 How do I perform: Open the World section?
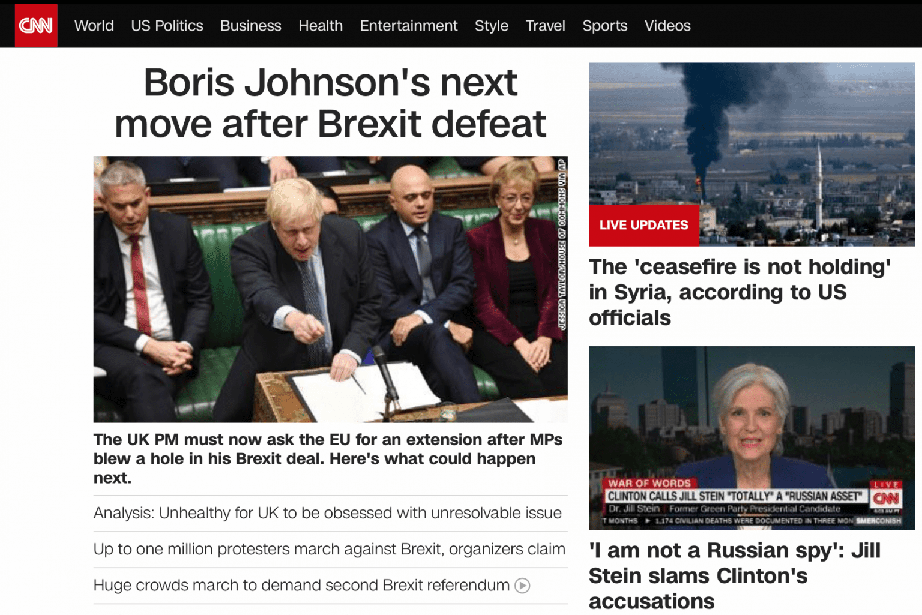[x=94, y=26]
